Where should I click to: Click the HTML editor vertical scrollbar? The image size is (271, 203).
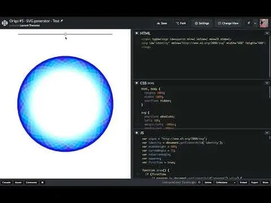click(x=270, y=56)
